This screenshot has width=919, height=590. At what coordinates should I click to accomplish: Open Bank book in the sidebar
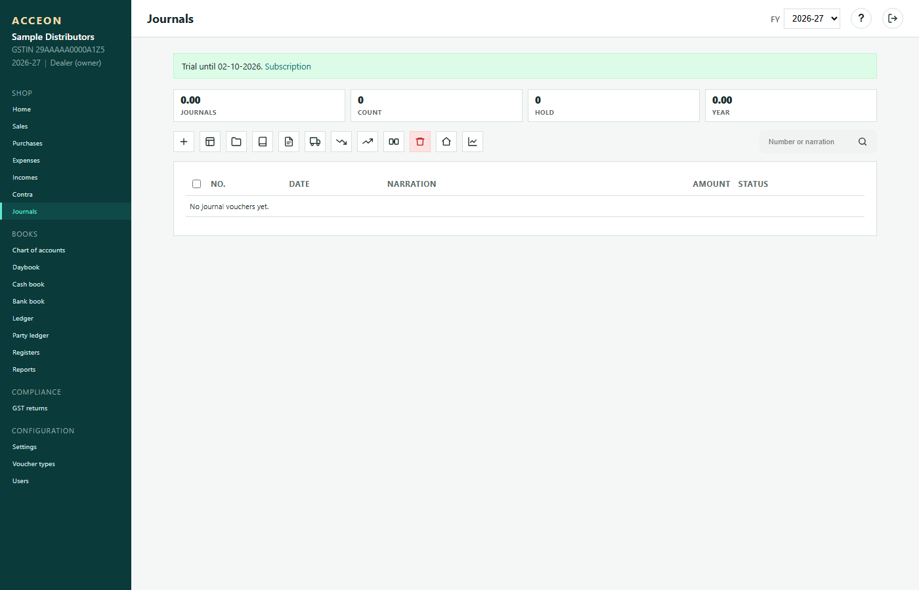click(x=66, y=302)
